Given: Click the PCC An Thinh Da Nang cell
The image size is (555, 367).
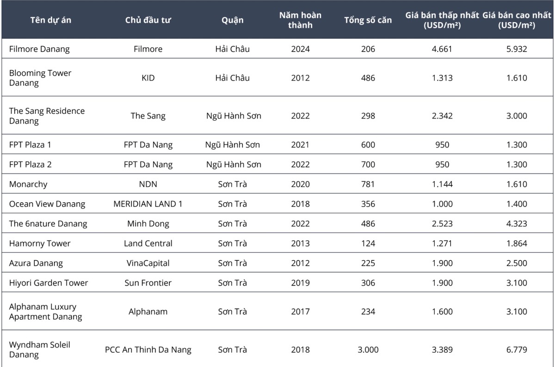Looking at the screenshot, I should (x=148, y=350).
